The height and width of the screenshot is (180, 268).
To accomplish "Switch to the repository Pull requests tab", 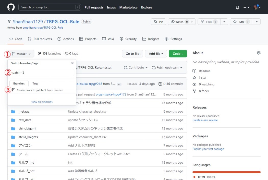I will tap(40, 39).
